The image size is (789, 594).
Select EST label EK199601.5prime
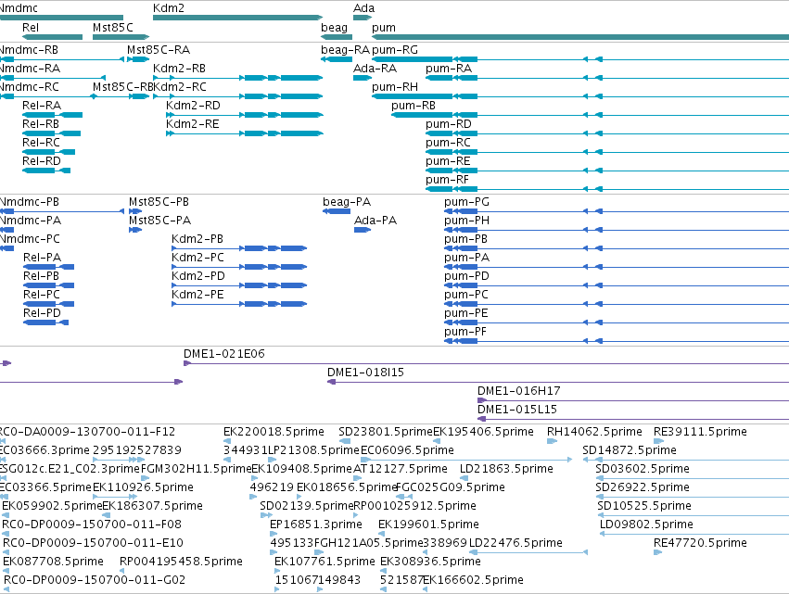click(428, 524)
